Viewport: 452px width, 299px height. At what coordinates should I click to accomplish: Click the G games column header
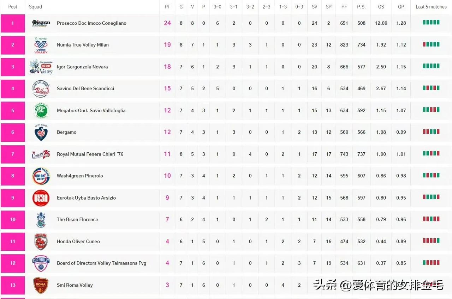pos(181,7)
